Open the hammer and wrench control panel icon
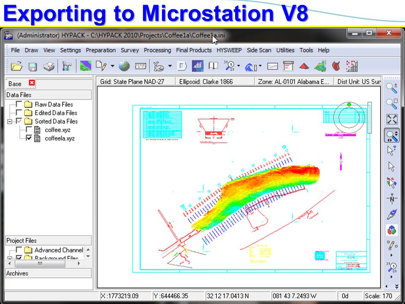This screenshot has height=304, width=405. (67, 66)
